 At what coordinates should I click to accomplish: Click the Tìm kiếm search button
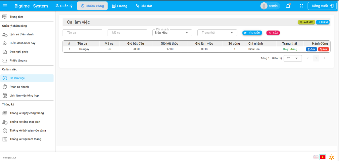click(x=252, y=33)
